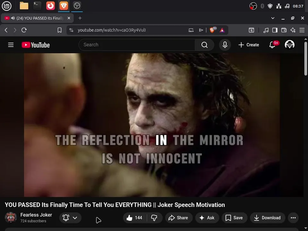The height and width of the screenshot is (231, 308).
Task: Open Fearless Joker channel avatar
Action: coord(11,217)
